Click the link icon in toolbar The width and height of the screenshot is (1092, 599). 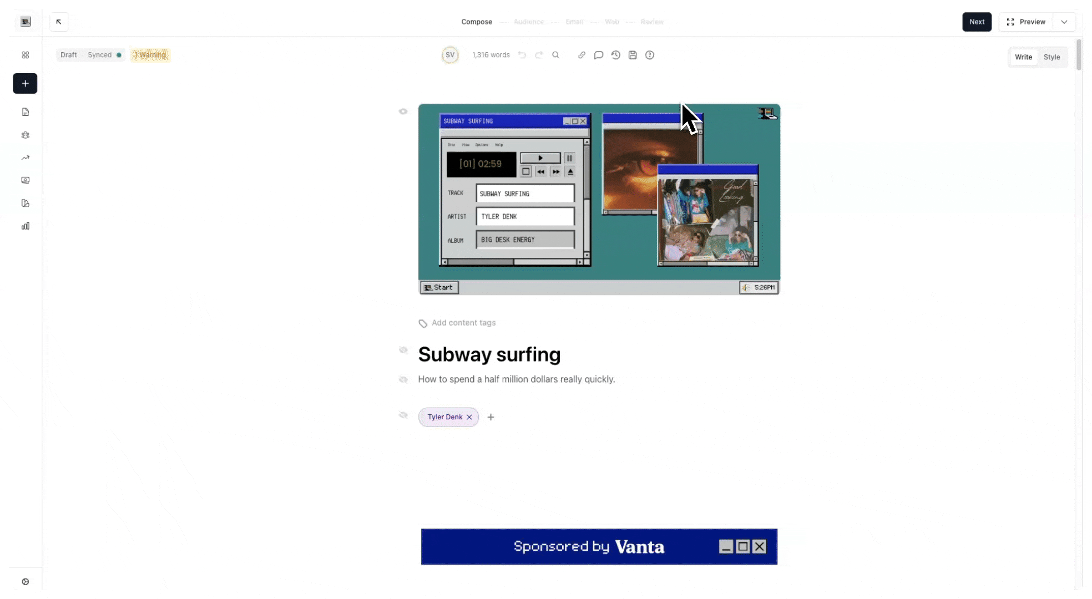(582, 55)
